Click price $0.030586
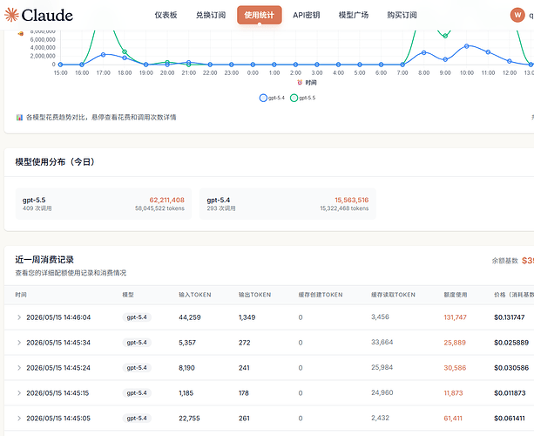Screen dimensions: 534x436 click(511, 368)
